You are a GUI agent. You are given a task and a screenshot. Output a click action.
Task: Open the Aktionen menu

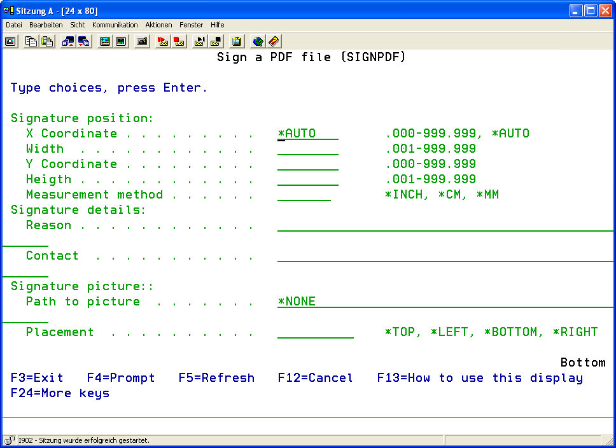[158, 25]
